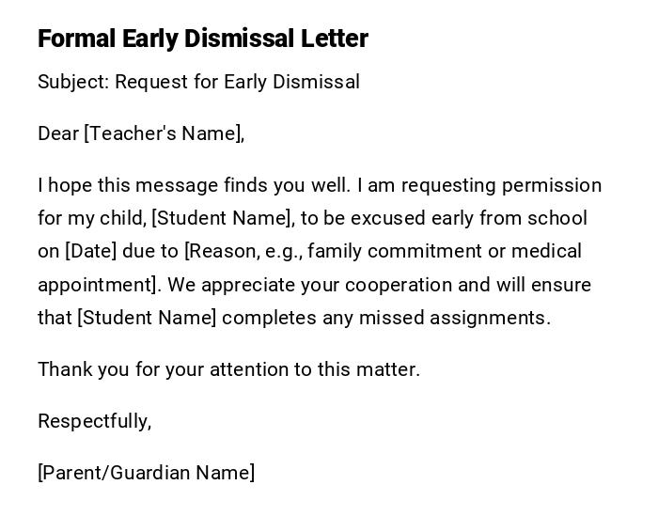Screen dimensions: 658x532
Task: Select the [Parent/Guardian Name] placeholder
Action: [146, 473]
